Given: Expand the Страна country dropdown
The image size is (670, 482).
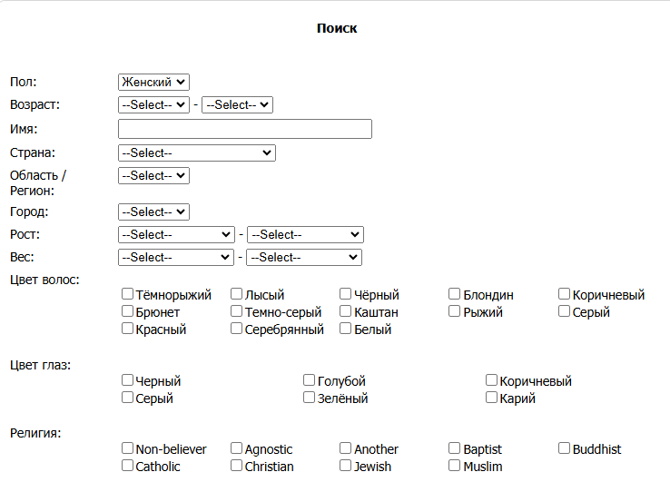Looking at the screenshot, I should [x=196, y=152].
